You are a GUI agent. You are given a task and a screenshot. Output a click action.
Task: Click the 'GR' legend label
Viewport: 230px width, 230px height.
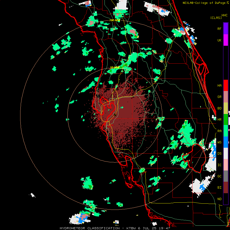pos(219,97)
